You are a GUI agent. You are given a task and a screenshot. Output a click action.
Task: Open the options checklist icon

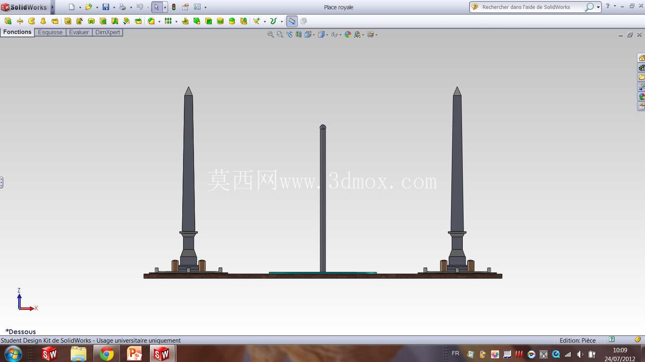(x=197, y=7)
